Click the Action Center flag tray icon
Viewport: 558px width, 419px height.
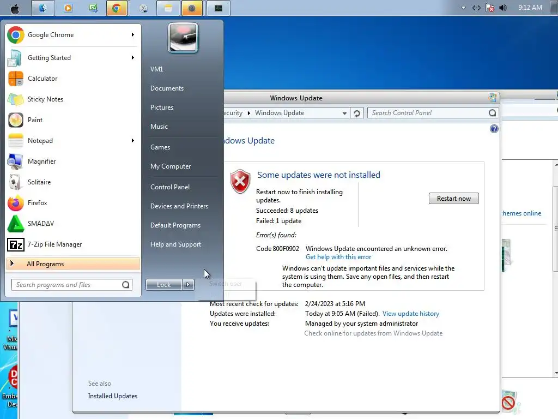[490, 8]
